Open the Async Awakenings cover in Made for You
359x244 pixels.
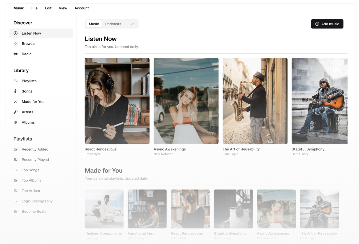276,209
